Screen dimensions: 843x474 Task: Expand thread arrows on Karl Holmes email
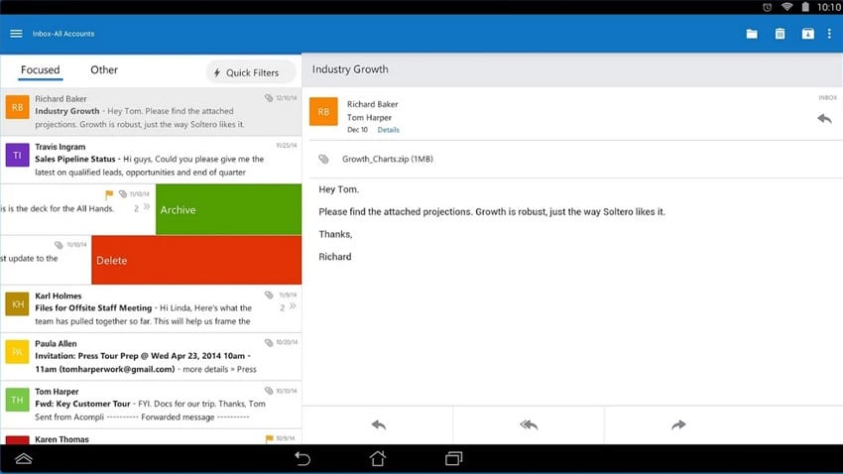click(x=293, y=306)
